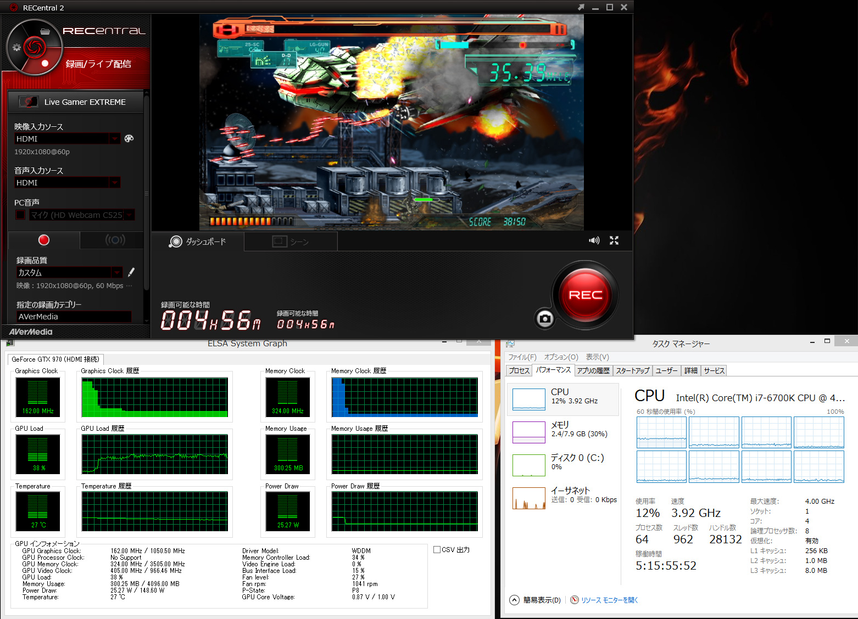Viewport: 858px width, 619px height.
Task: Enable the PC audio checkbox
Action: click(x=20, y=215)
